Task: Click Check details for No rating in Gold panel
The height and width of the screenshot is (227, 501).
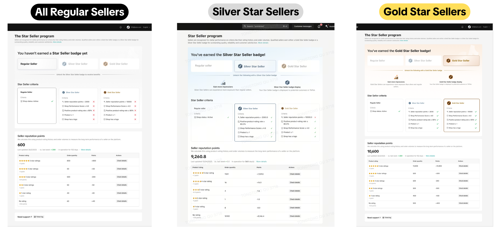Action: coord(463,203)
